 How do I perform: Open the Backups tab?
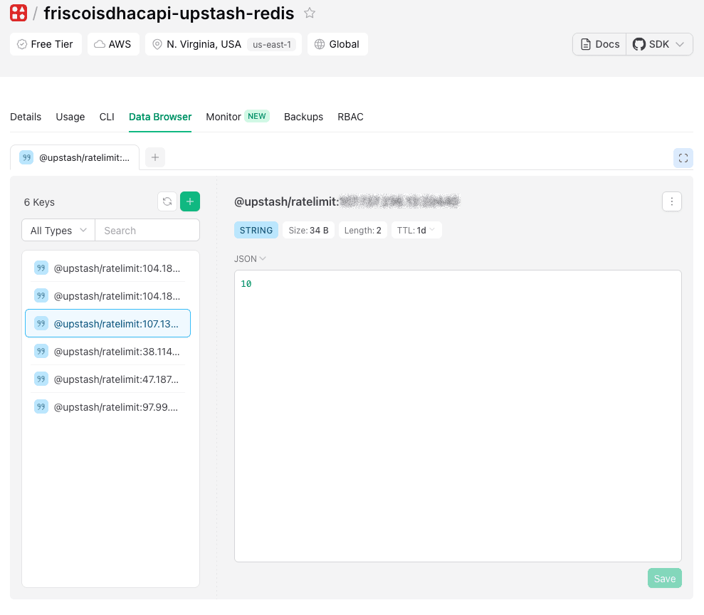point(303,116)
